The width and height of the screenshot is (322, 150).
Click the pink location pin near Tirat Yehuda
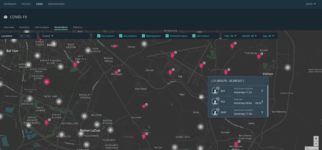259,57
